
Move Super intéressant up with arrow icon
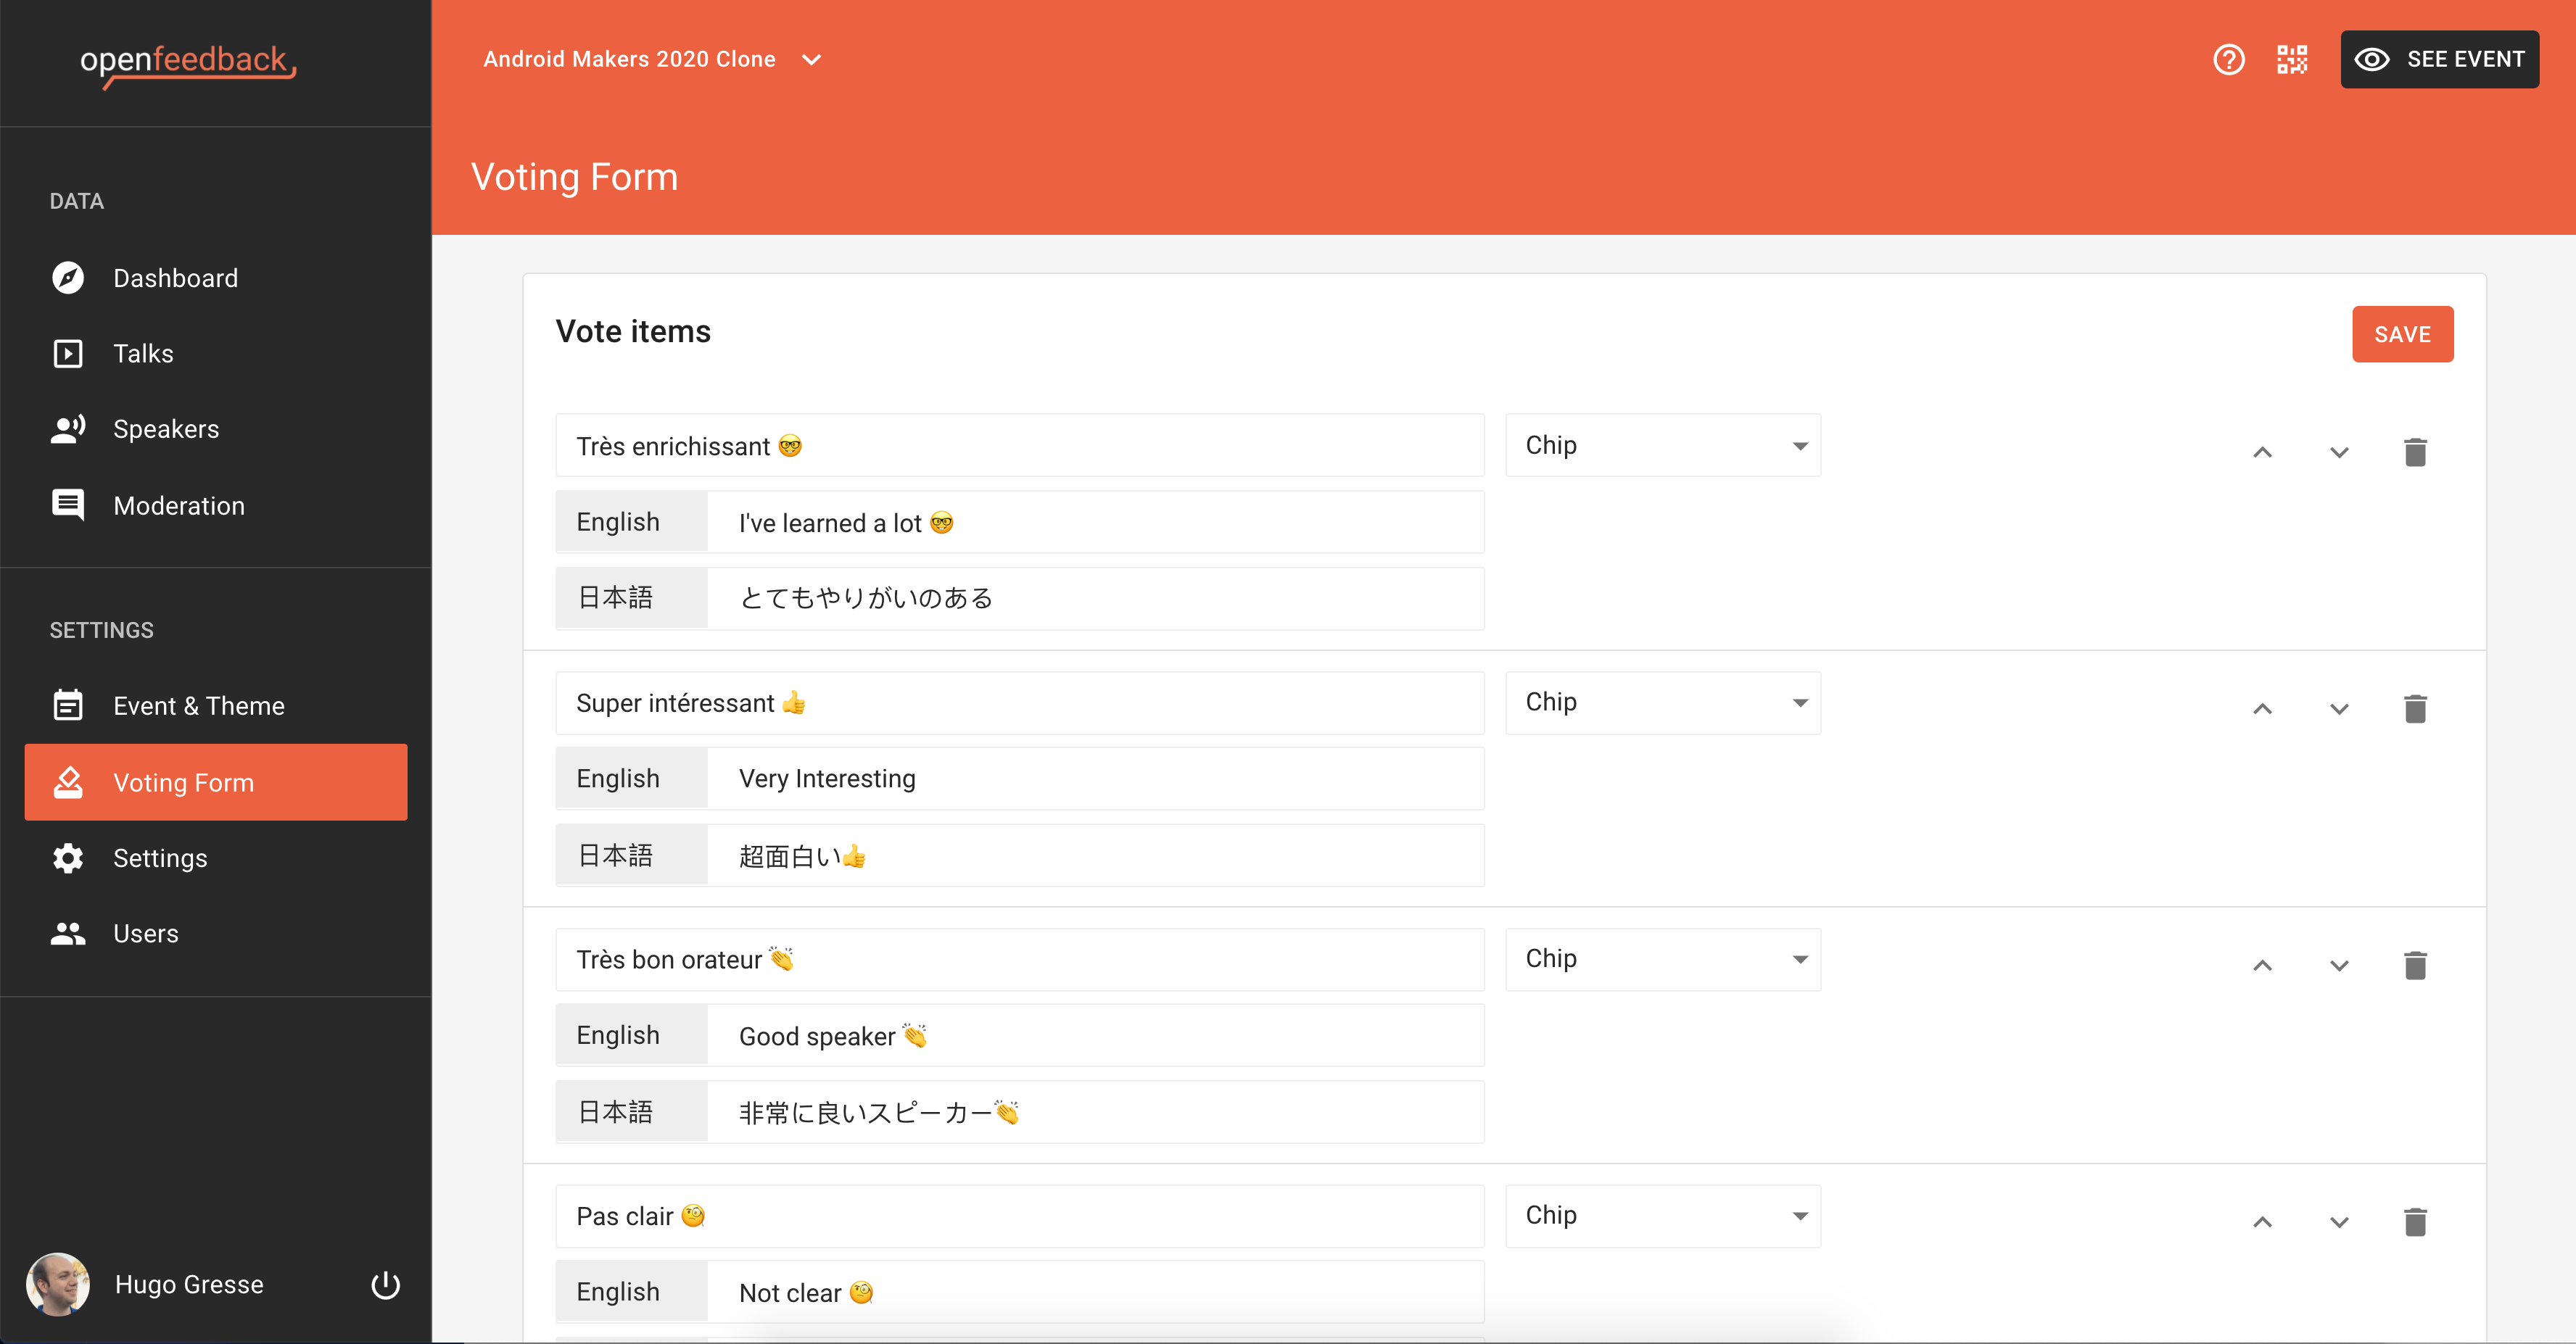point(2262,710)
